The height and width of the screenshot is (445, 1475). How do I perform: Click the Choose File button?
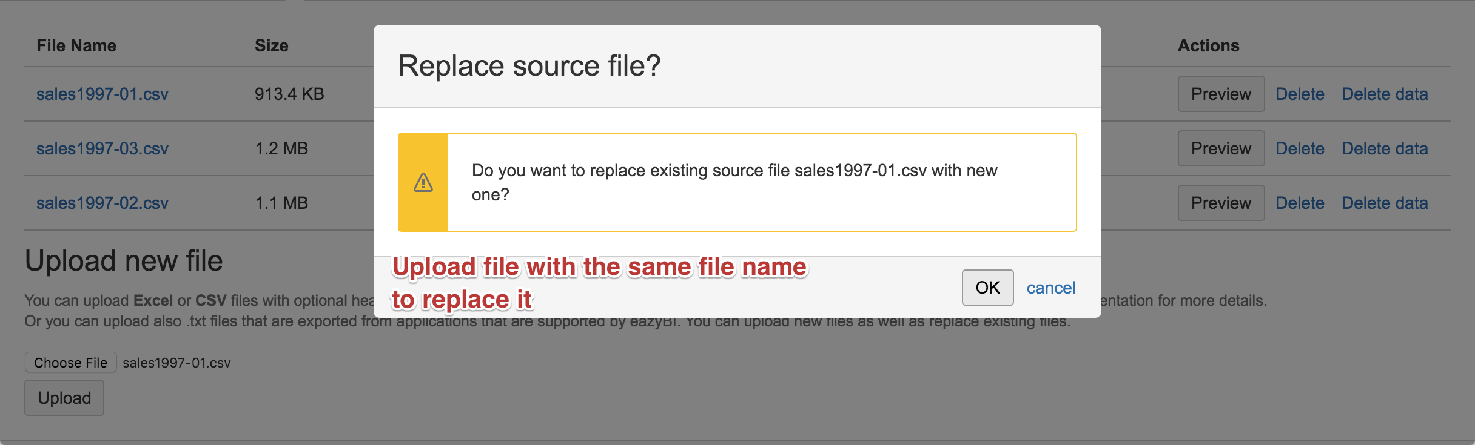pos(70,363)
